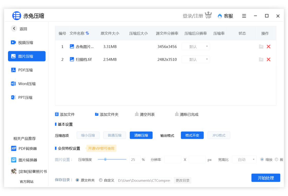Open 图片转换器 recommended product

(24, 160)
